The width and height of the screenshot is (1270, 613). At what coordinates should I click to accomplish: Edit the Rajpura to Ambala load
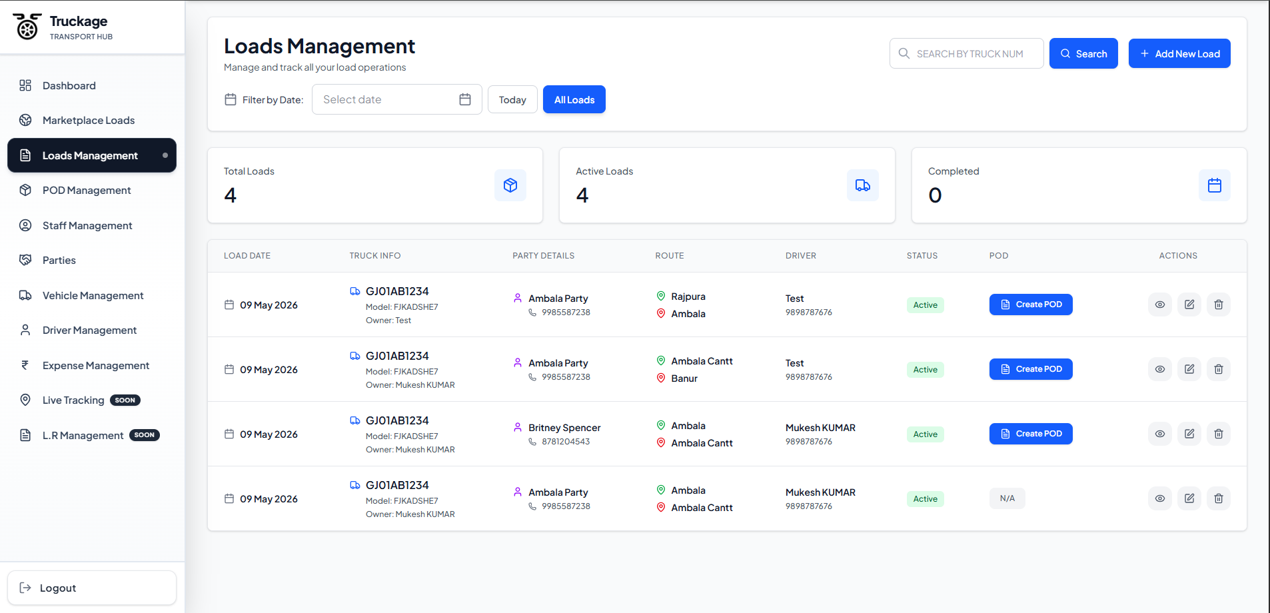pyautogui.click(x=1189, y=305)
